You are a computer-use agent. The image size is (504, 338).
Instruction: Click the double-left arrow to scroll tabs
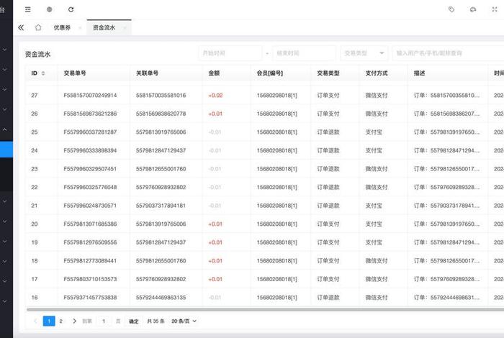[x=21, y=27]
